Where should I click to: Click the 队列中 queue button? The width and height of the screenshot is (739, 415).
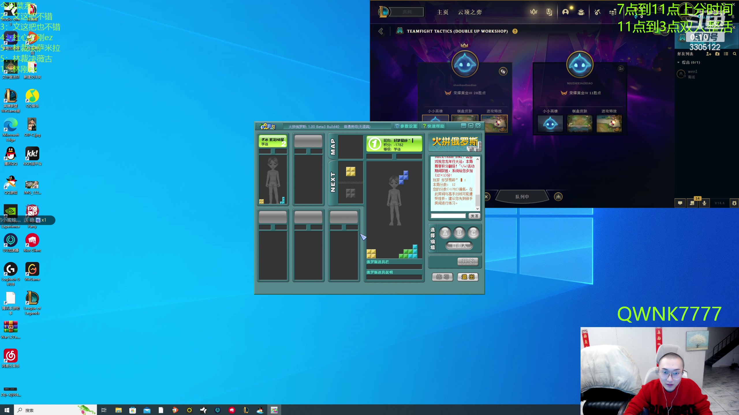coord(522,197)
